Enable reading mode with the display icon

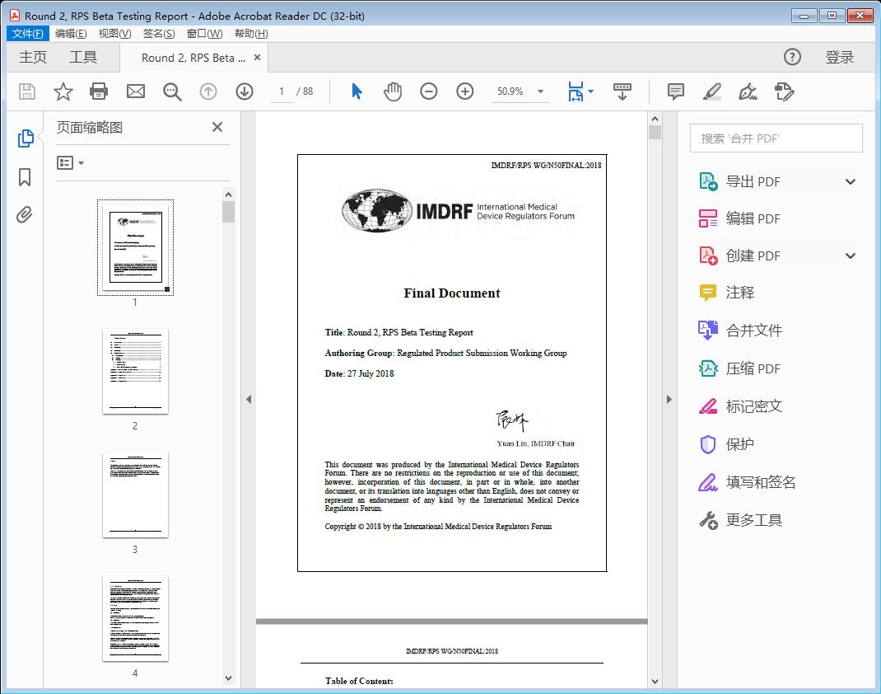tap(622, 91)
